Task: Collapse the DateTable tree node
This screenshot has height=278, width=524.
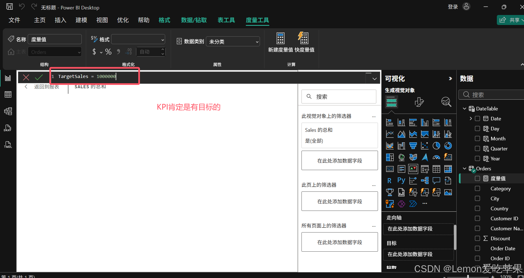Action: [x=465, y=108]
